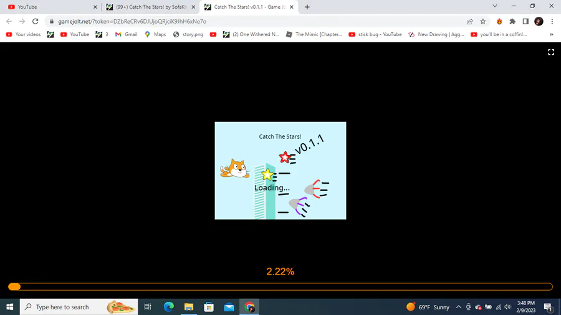Open the Chrome profile avatar
The width and height of the screenshot is (561, 315).
(x=539, y=21)
